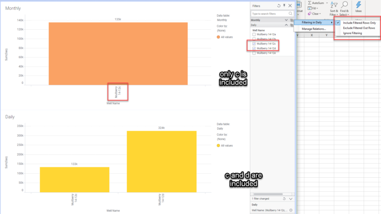
Task: Select Exclude Filtered Out Rows option
Action: coord(359,28)
